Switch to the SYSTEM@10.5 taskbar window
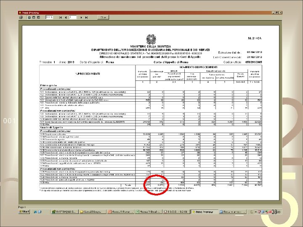This screenshot has height=227, width=303. [64, 212]
